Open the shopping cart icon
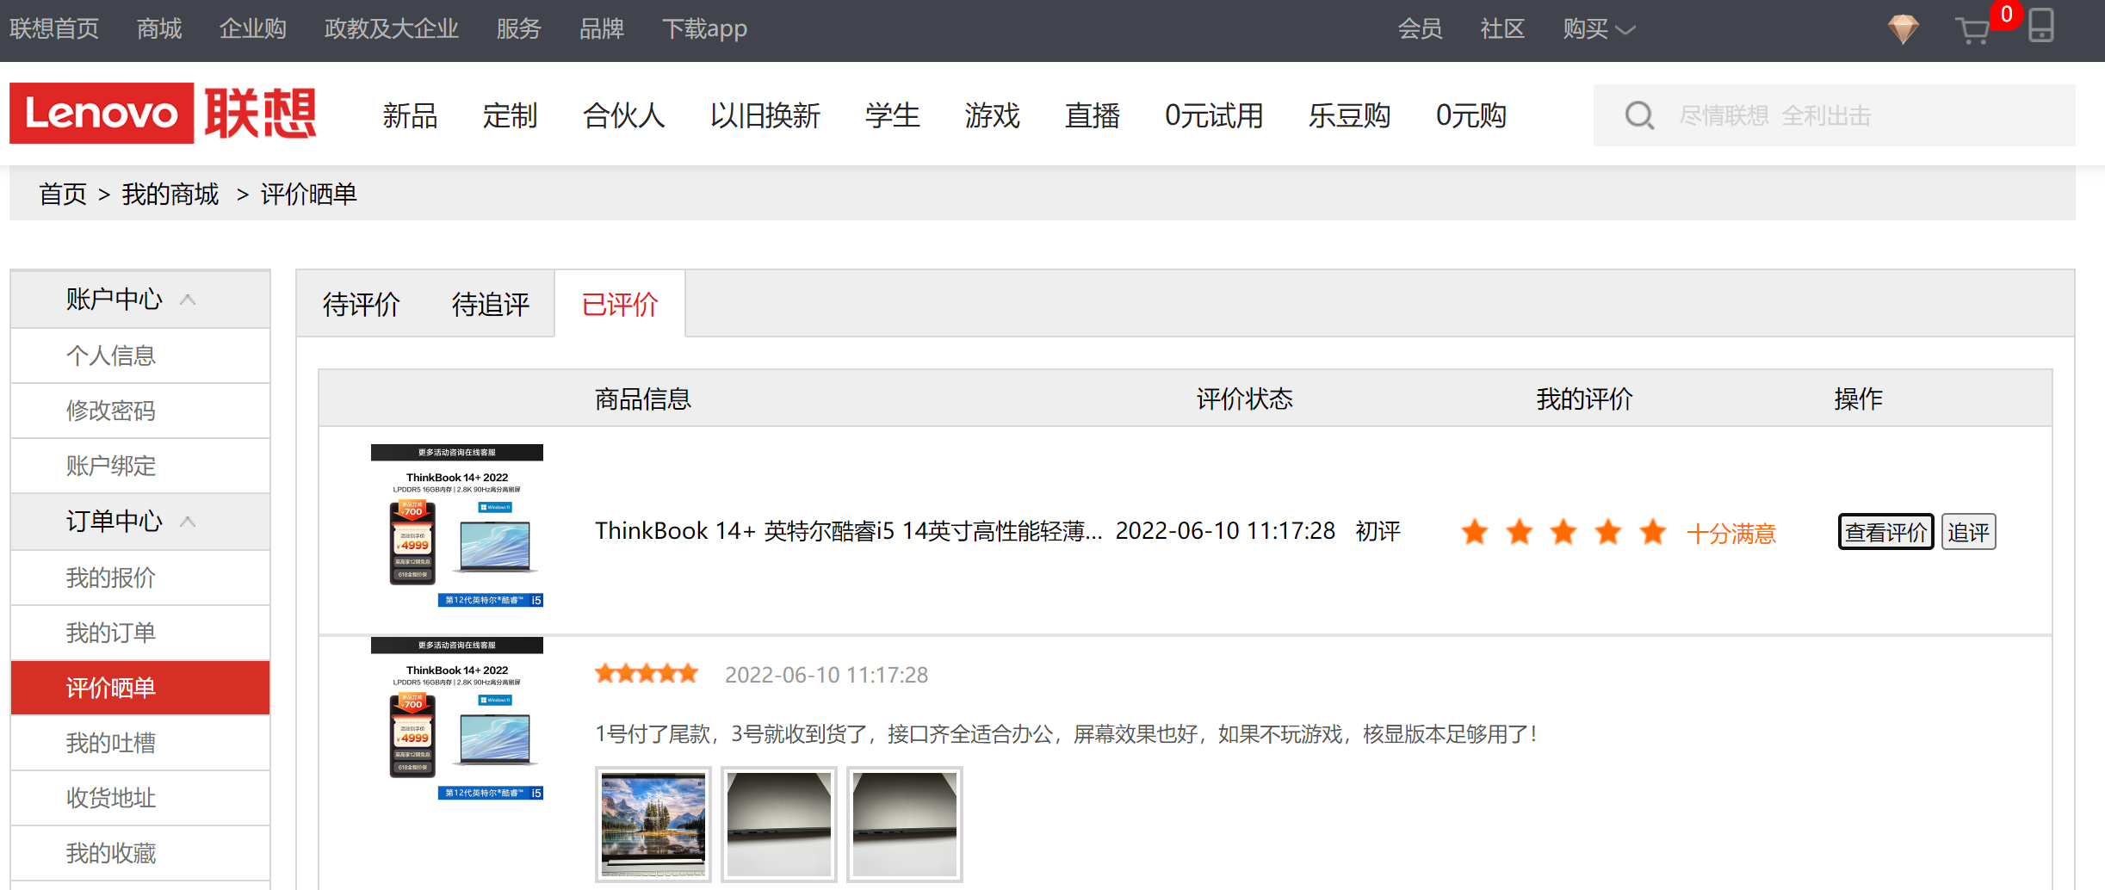This screenshot has height=890, width=2105. pos(1972,30)
